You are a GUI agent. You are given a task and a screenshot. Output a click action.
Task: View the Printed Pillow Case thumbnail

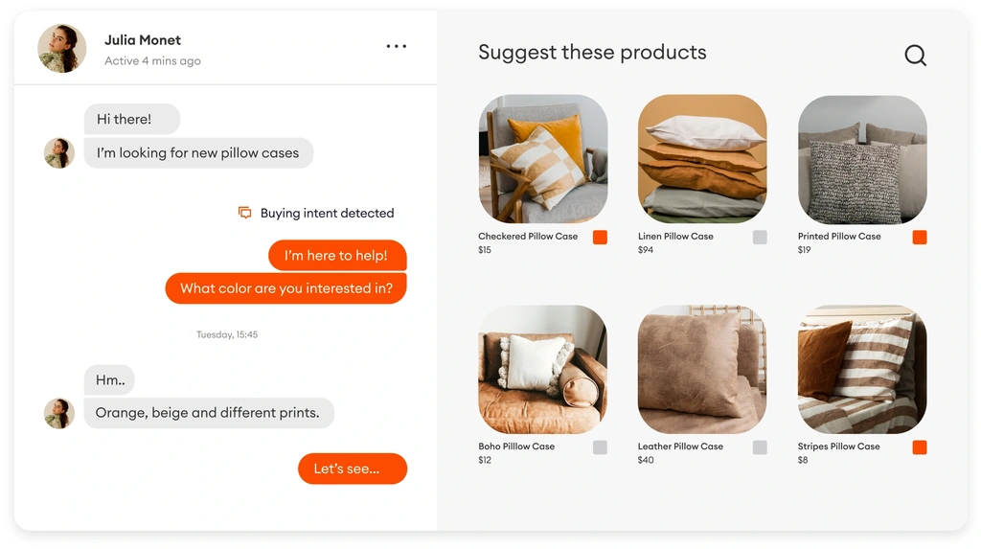pyautogui.click(x=862, y=160)
